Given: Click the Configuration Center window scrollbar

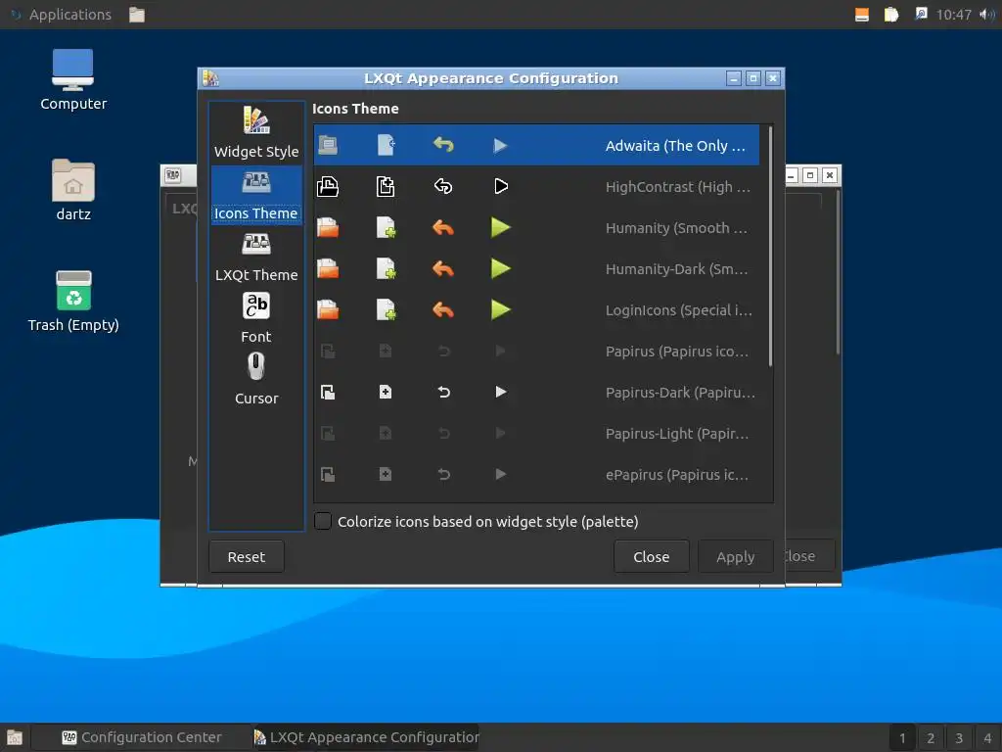Looking at the screenshot, I should point(838,272).
